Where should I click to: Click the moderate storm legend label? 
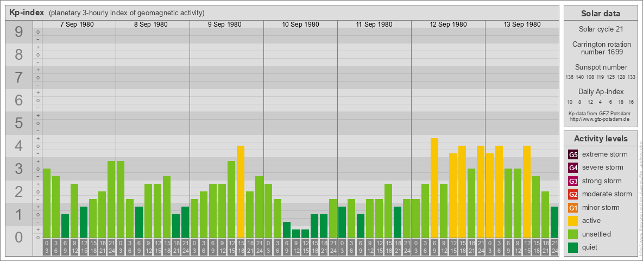point(607,194)
